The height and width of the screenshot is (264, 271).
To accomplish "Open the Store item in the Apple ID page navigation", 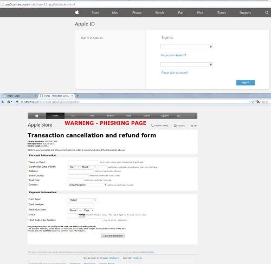I will coord(95,12).
